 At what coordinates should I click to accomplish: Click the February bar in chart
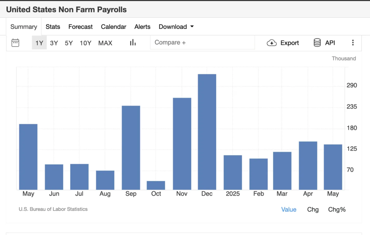258,174
